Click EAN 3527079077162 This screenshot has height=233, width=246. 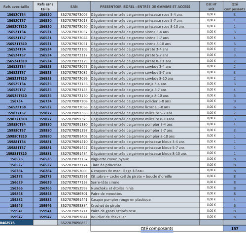point(74,182)
